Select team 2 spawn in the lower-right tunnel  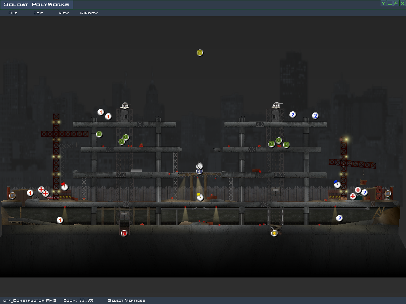pos(339,218)
